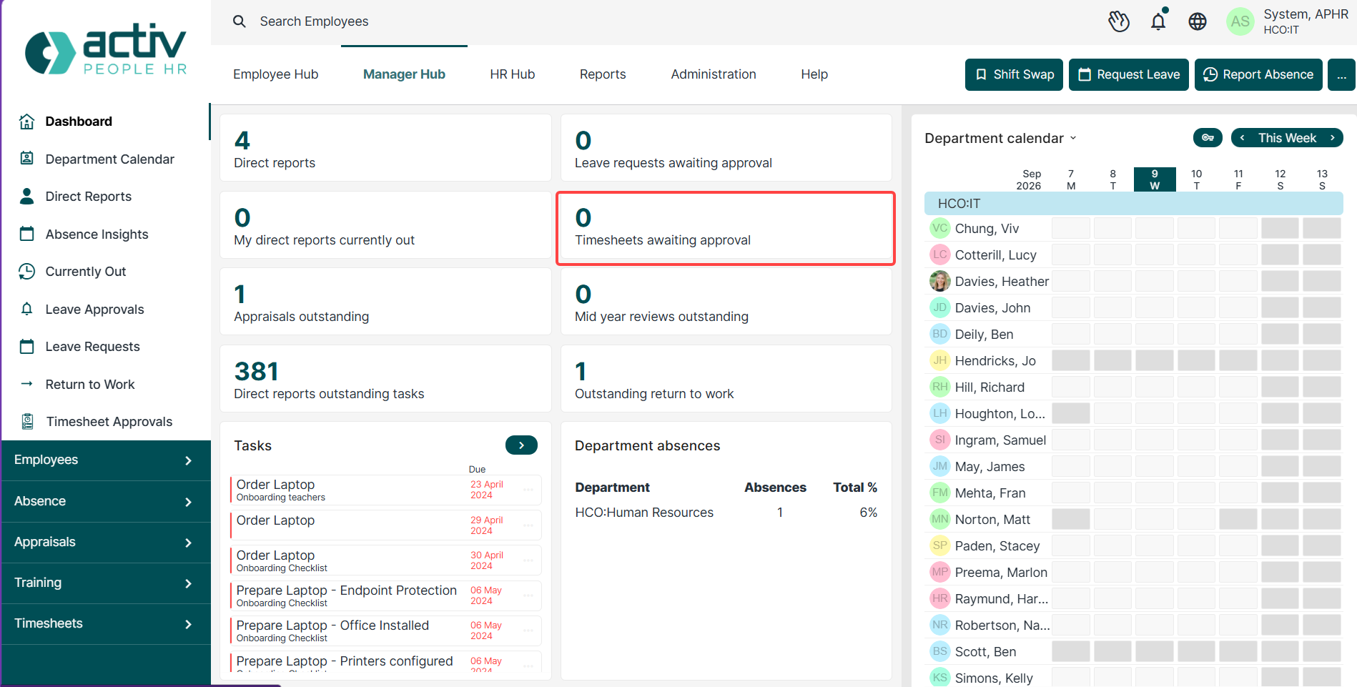Click the waving hand icon
Viewport: 1357px width, 687px height.
pyautogui.click(x=1119, y=21)
